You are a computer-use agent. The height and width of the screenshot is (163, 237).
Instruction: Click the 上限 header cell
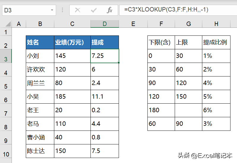tap(188, 43)
